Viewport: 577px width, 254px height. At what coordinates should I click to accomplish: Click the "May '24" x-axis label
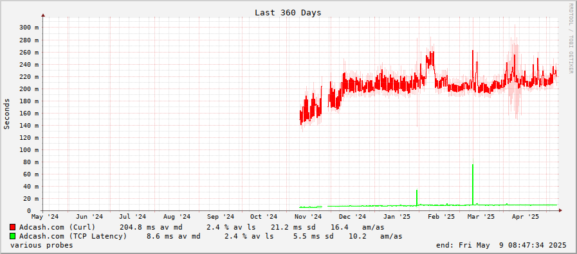[45, 217]
